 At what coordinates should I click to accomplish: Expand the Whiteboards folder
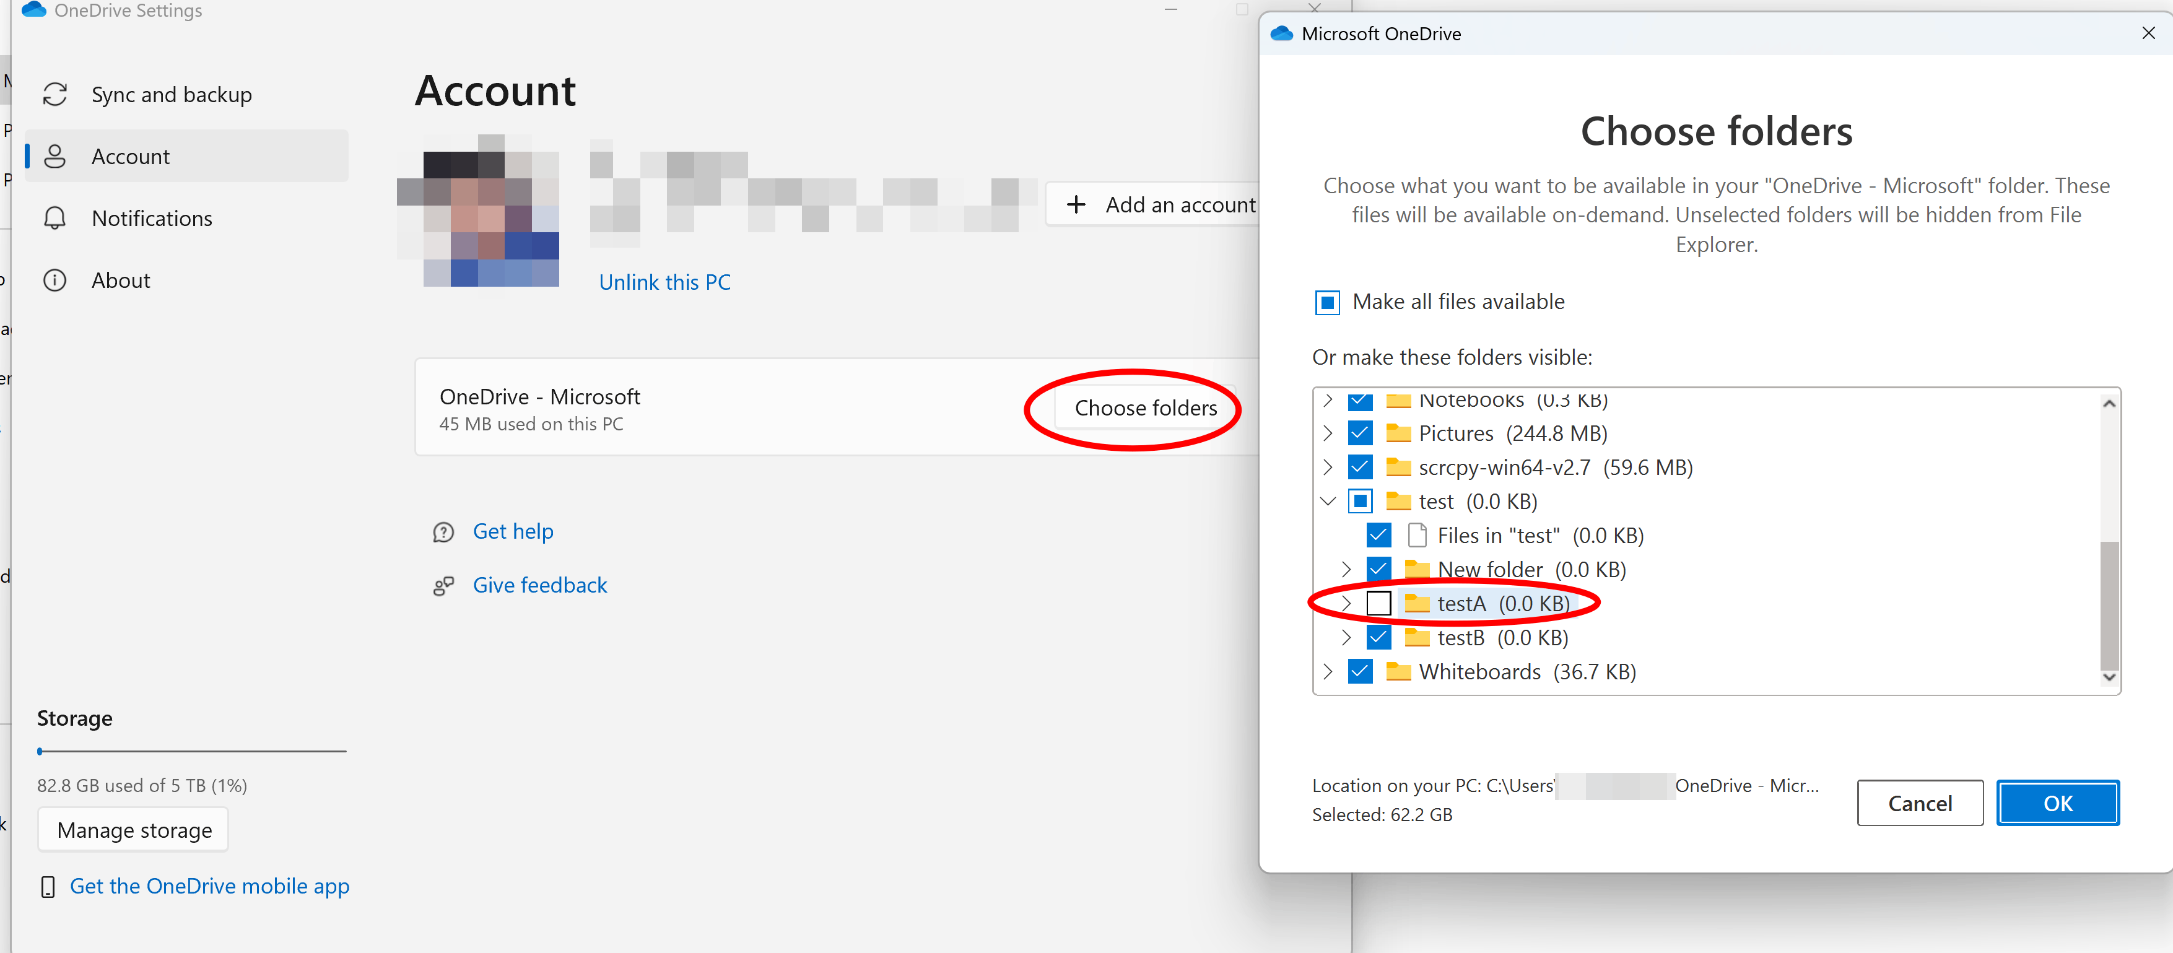(x=1327, y=671)
